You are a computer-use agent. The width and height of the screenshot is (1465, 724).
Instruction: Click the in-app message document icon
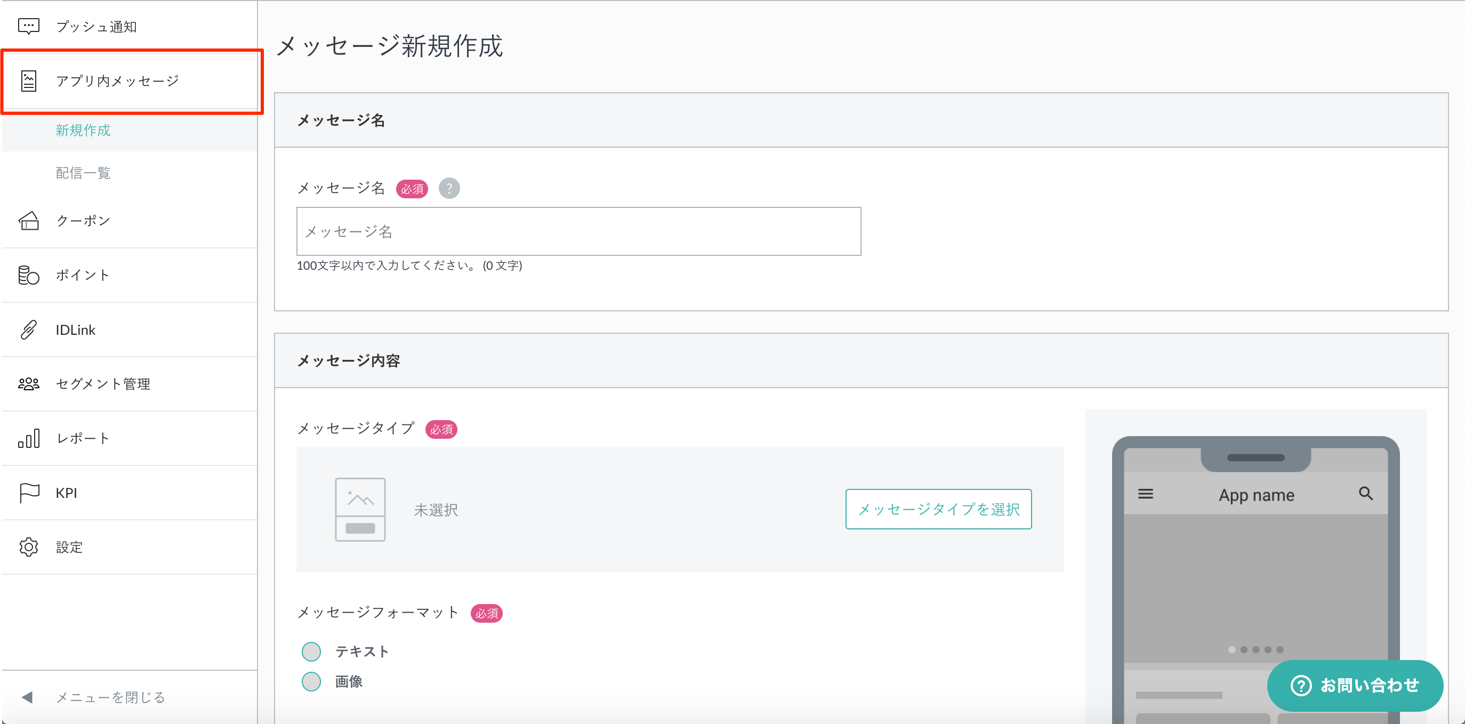click(28, 81)
